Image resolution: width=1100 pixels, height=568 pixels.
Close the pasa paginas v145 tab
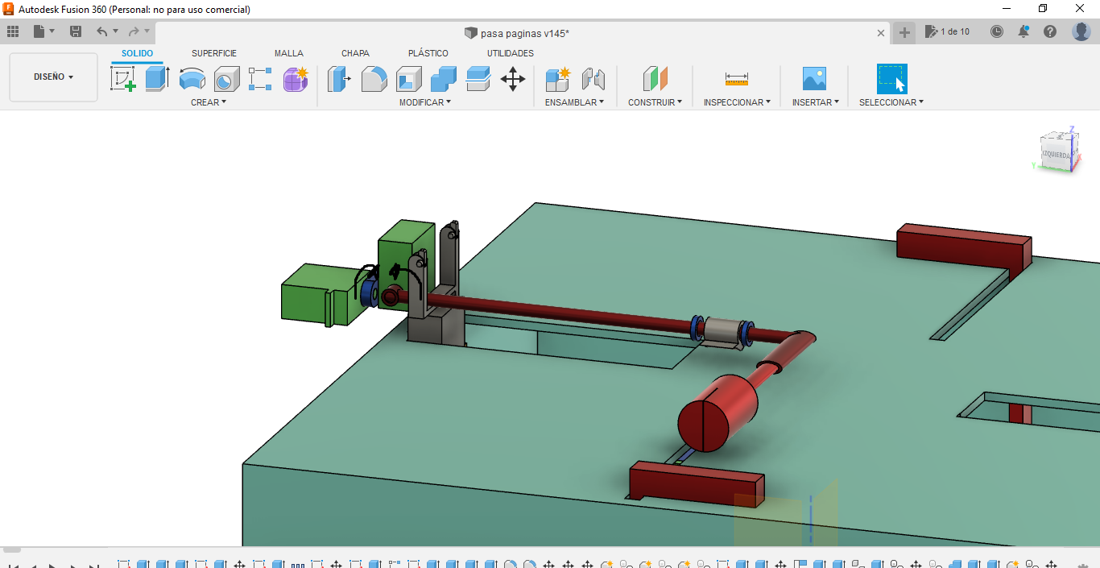[881, 33]
